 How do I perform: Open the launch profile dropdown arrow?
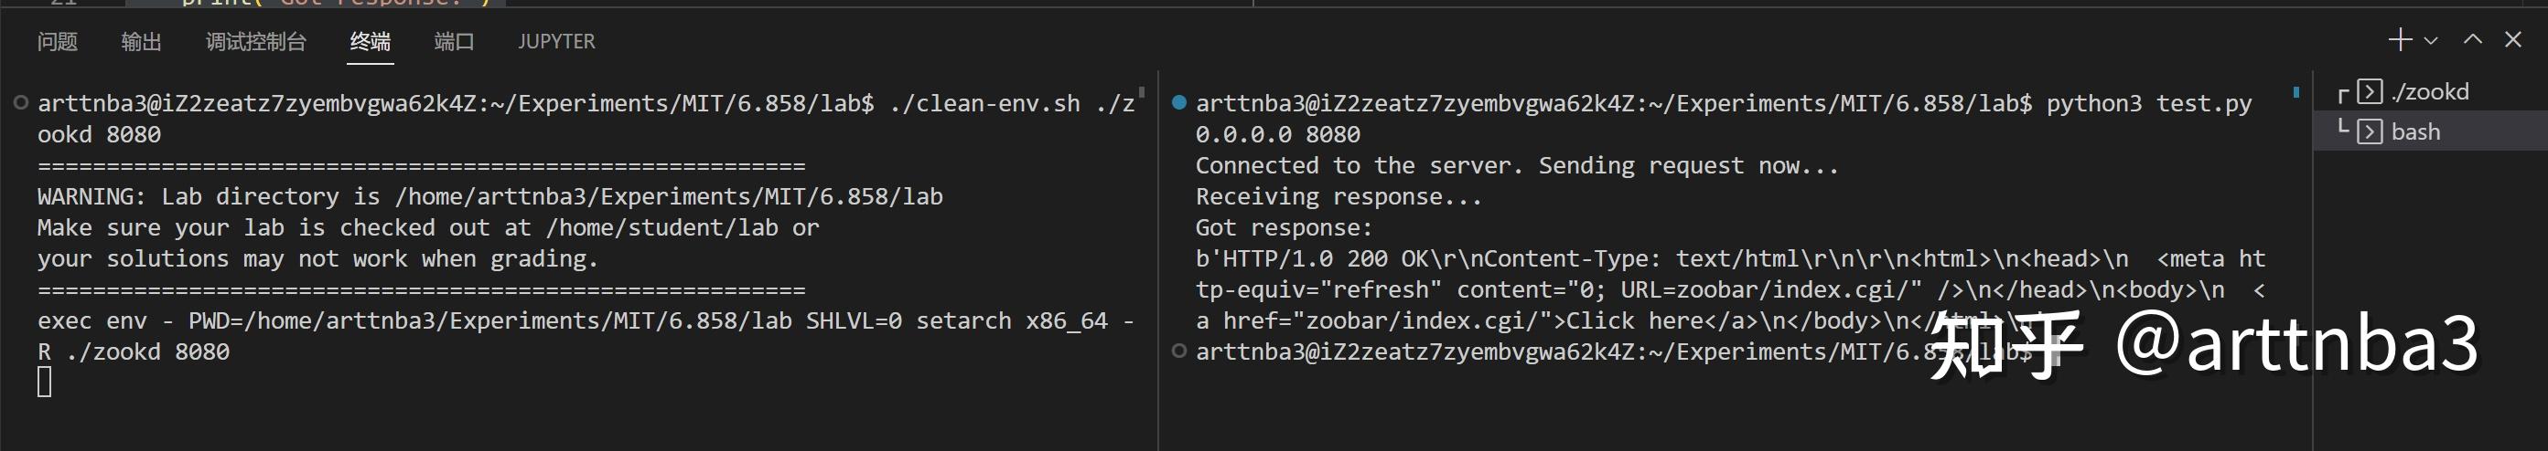tap(2430, 40)
